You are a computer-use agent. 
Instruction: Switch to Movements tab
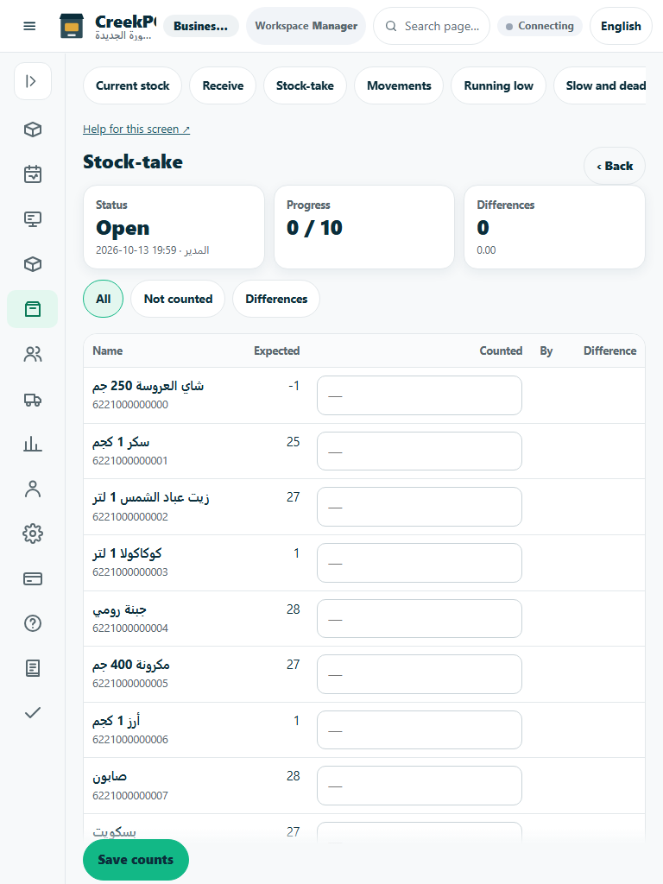pyautogui.click(x=399, y=85)
